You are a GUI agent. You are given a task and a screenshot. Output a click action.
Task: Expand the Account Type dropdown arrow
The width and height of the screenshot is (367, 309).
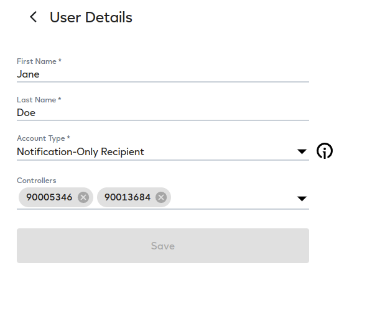click(302, 151)
